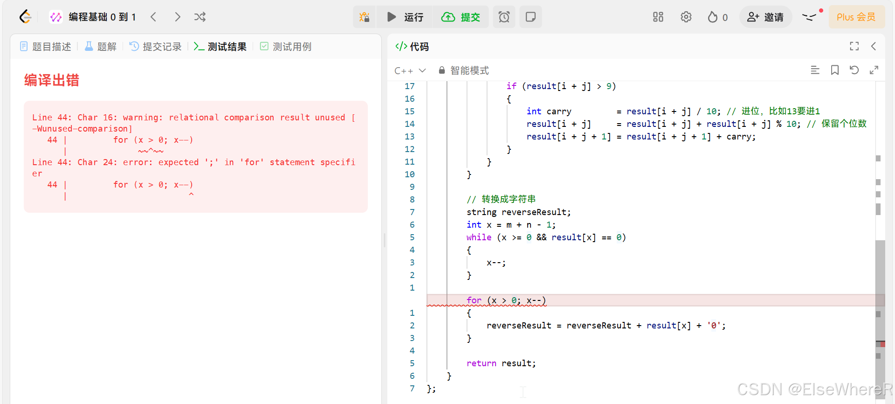895x404 pixels.
Task: Expand editor with diagonal arrows icon
Action: click(x=874, y=70)
